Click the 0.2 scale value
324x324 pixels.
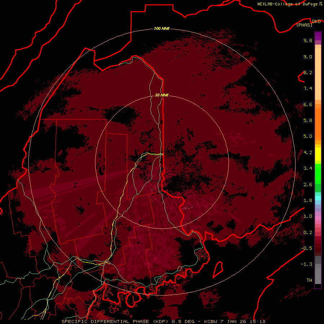[x=308, y=233]
